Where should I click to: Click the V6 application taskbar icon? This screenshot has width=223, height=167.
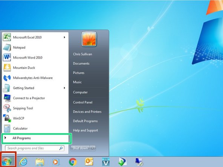coord(106,162)
